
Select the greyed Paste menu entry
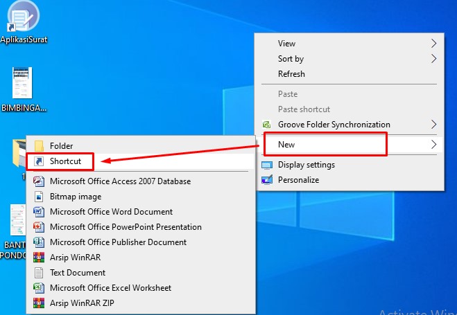pyautogui.click(x=350, y=94)
